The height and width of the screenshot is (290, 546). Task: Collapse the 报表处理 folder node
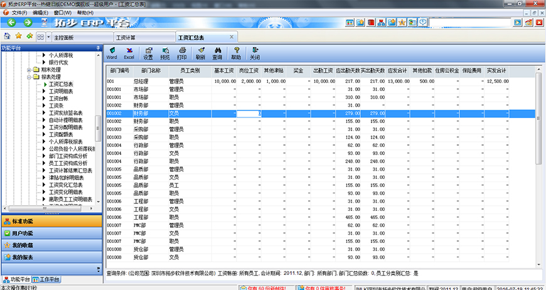coord(29,77)
